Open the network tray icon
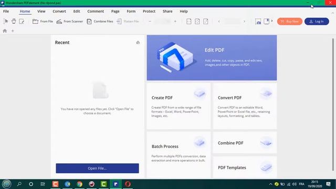The image size is (336, 189). click(289, 184)
